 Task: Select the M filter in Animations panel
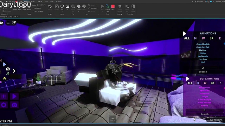pyautogui.click(x=195, y=38)
